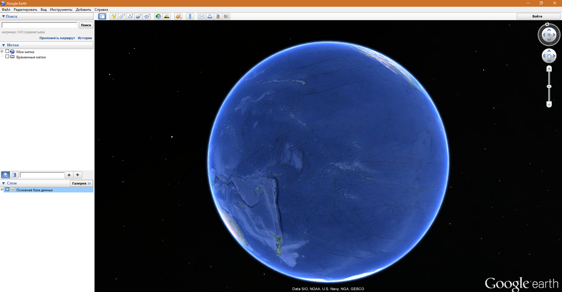Image resolution: width=562 pixels, height=292 pixels.
Task: Click the zoom out minus button
Action: (549, 104)
